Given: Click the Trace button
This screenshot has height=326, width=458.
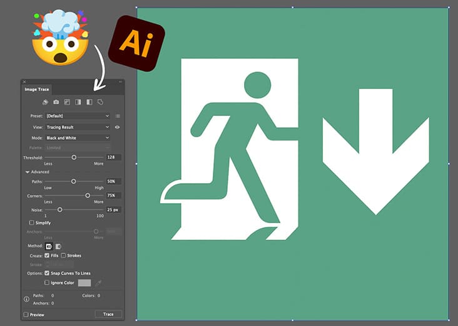Looking at the screenshot, I should 108,314.
